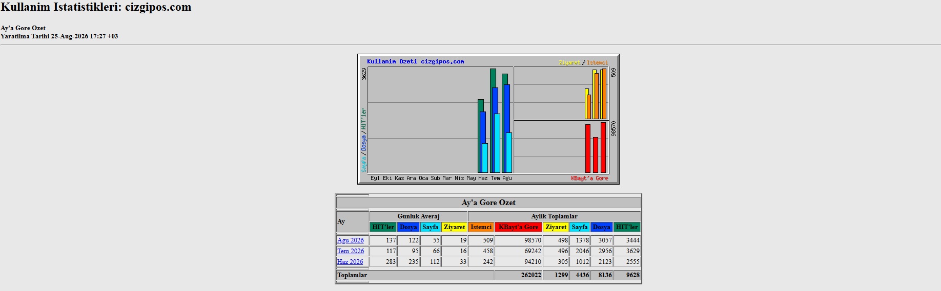Click red 'KBayt'a Gore' label in the chart
The image size is (941, 291).
tap(589, 178)
